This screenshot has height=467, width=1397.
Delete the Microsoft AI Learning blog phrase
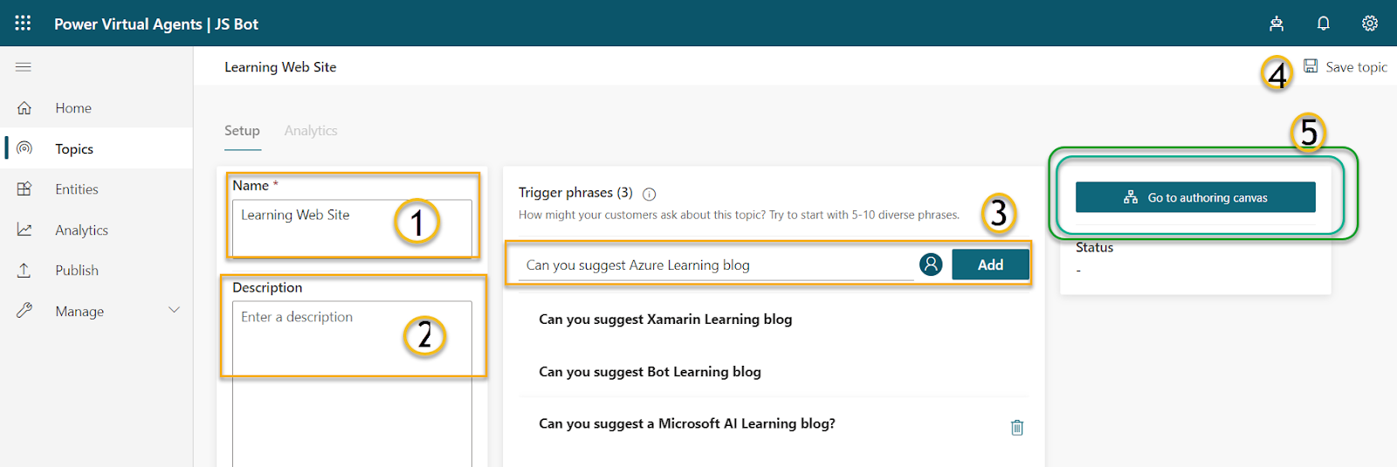click(x=1017, y=427)
